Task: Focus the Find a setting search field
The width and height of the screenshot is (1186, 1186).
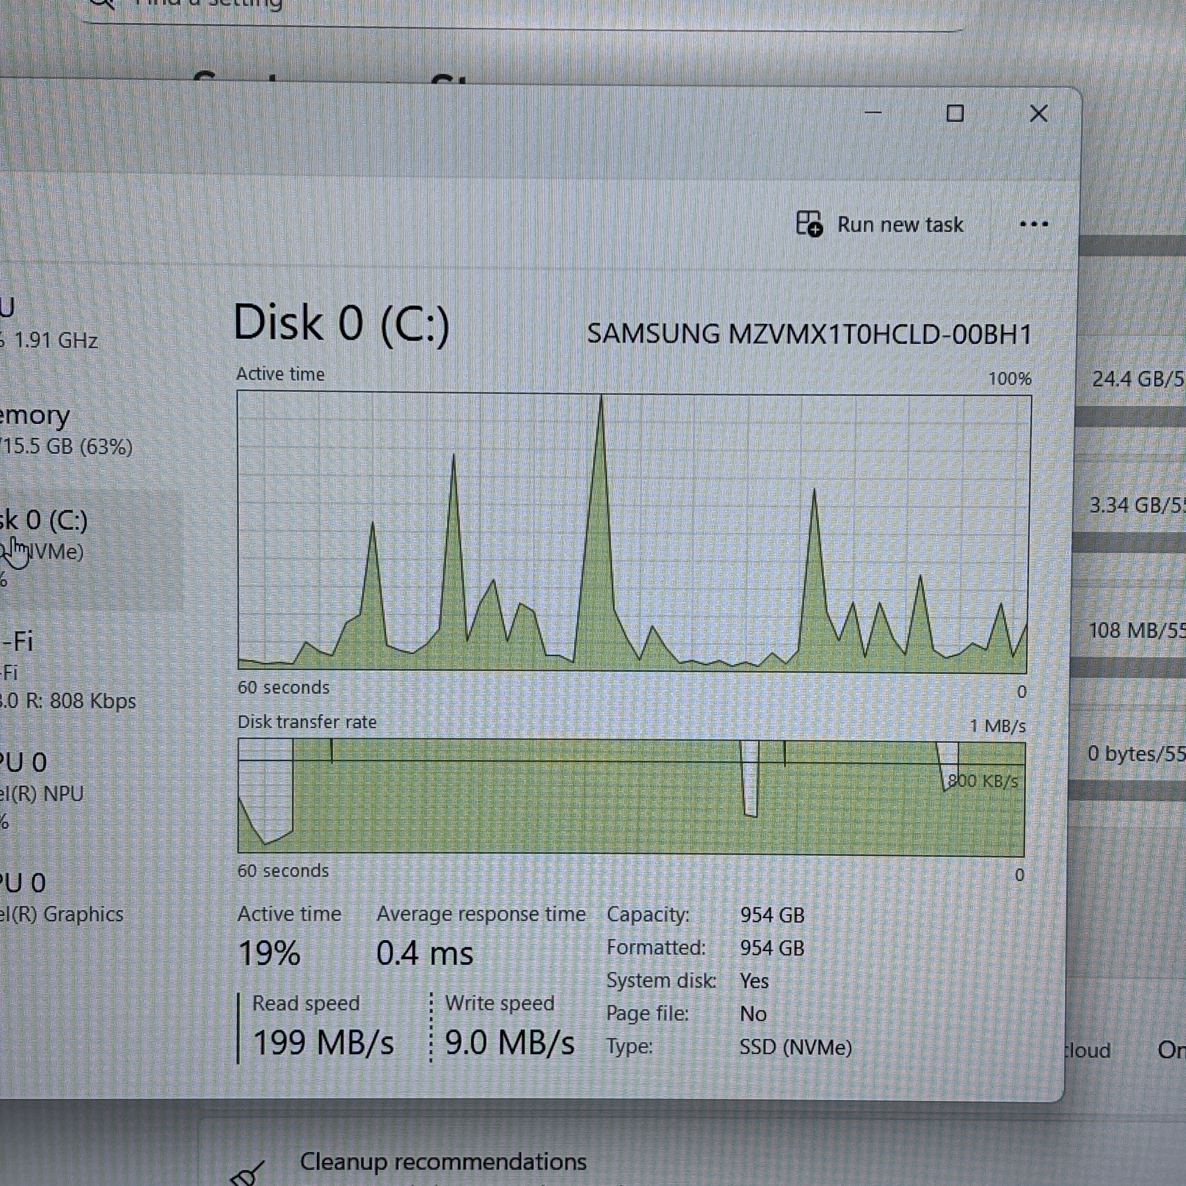Action: (522, 9)
